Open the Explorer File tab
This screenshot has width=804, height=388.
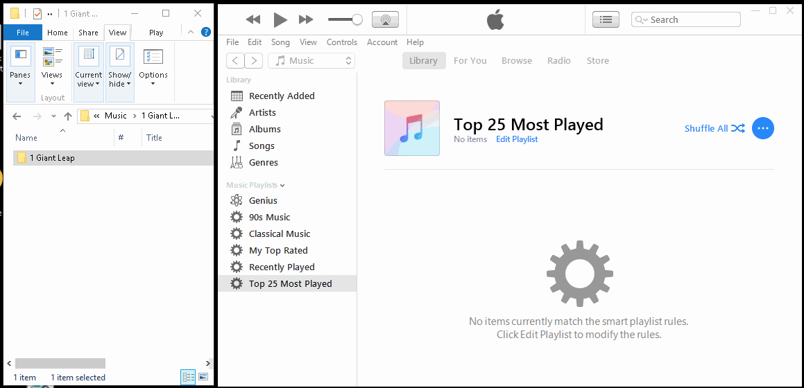click(23, 33)
